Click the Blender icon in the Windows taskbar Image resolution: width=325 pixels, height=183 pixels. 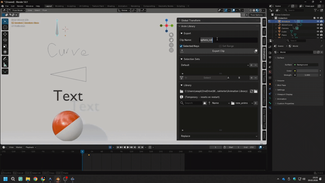click(x=58, y=179)
